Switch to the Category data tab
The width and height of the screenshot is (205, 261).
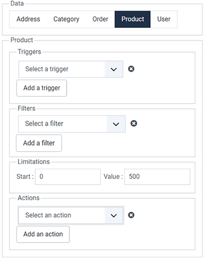66,19
